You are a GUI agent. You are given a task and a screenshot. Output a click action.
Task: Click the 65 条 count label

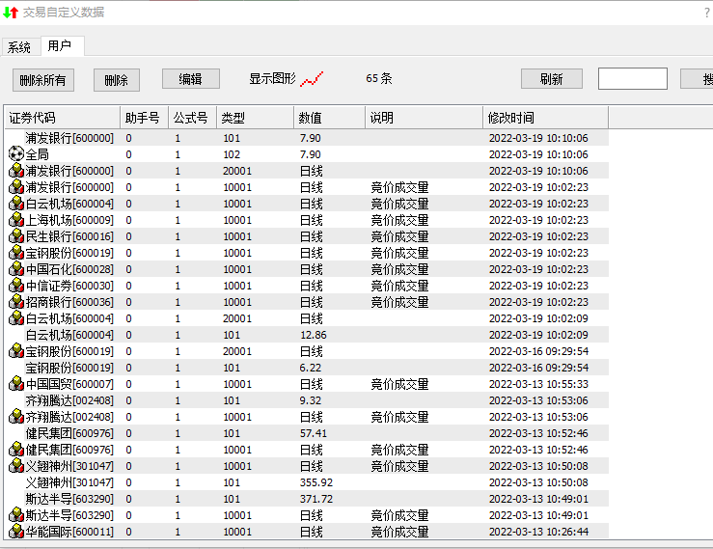coord(379,78)
